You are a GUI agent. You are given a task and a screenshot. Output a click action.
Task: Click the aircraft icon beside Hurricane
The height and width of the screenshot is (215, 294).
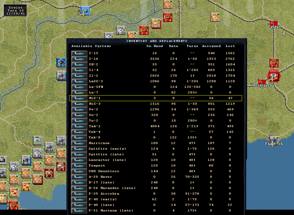(79, 143)
